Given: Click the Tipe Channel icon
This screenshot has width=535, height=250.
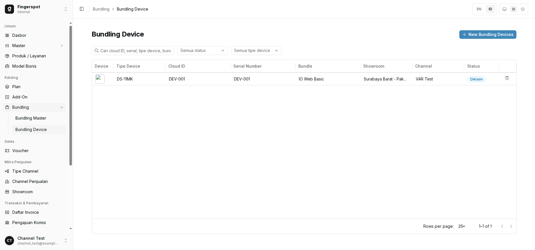Looking at the screenshot, I should [x=7, y=171].
